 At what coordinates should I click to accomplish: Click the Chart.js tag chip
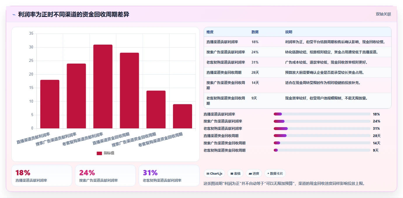(x=214, y=174)
